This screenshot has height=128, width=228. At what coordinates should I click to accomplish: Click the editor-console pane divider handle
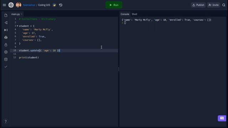119,69
